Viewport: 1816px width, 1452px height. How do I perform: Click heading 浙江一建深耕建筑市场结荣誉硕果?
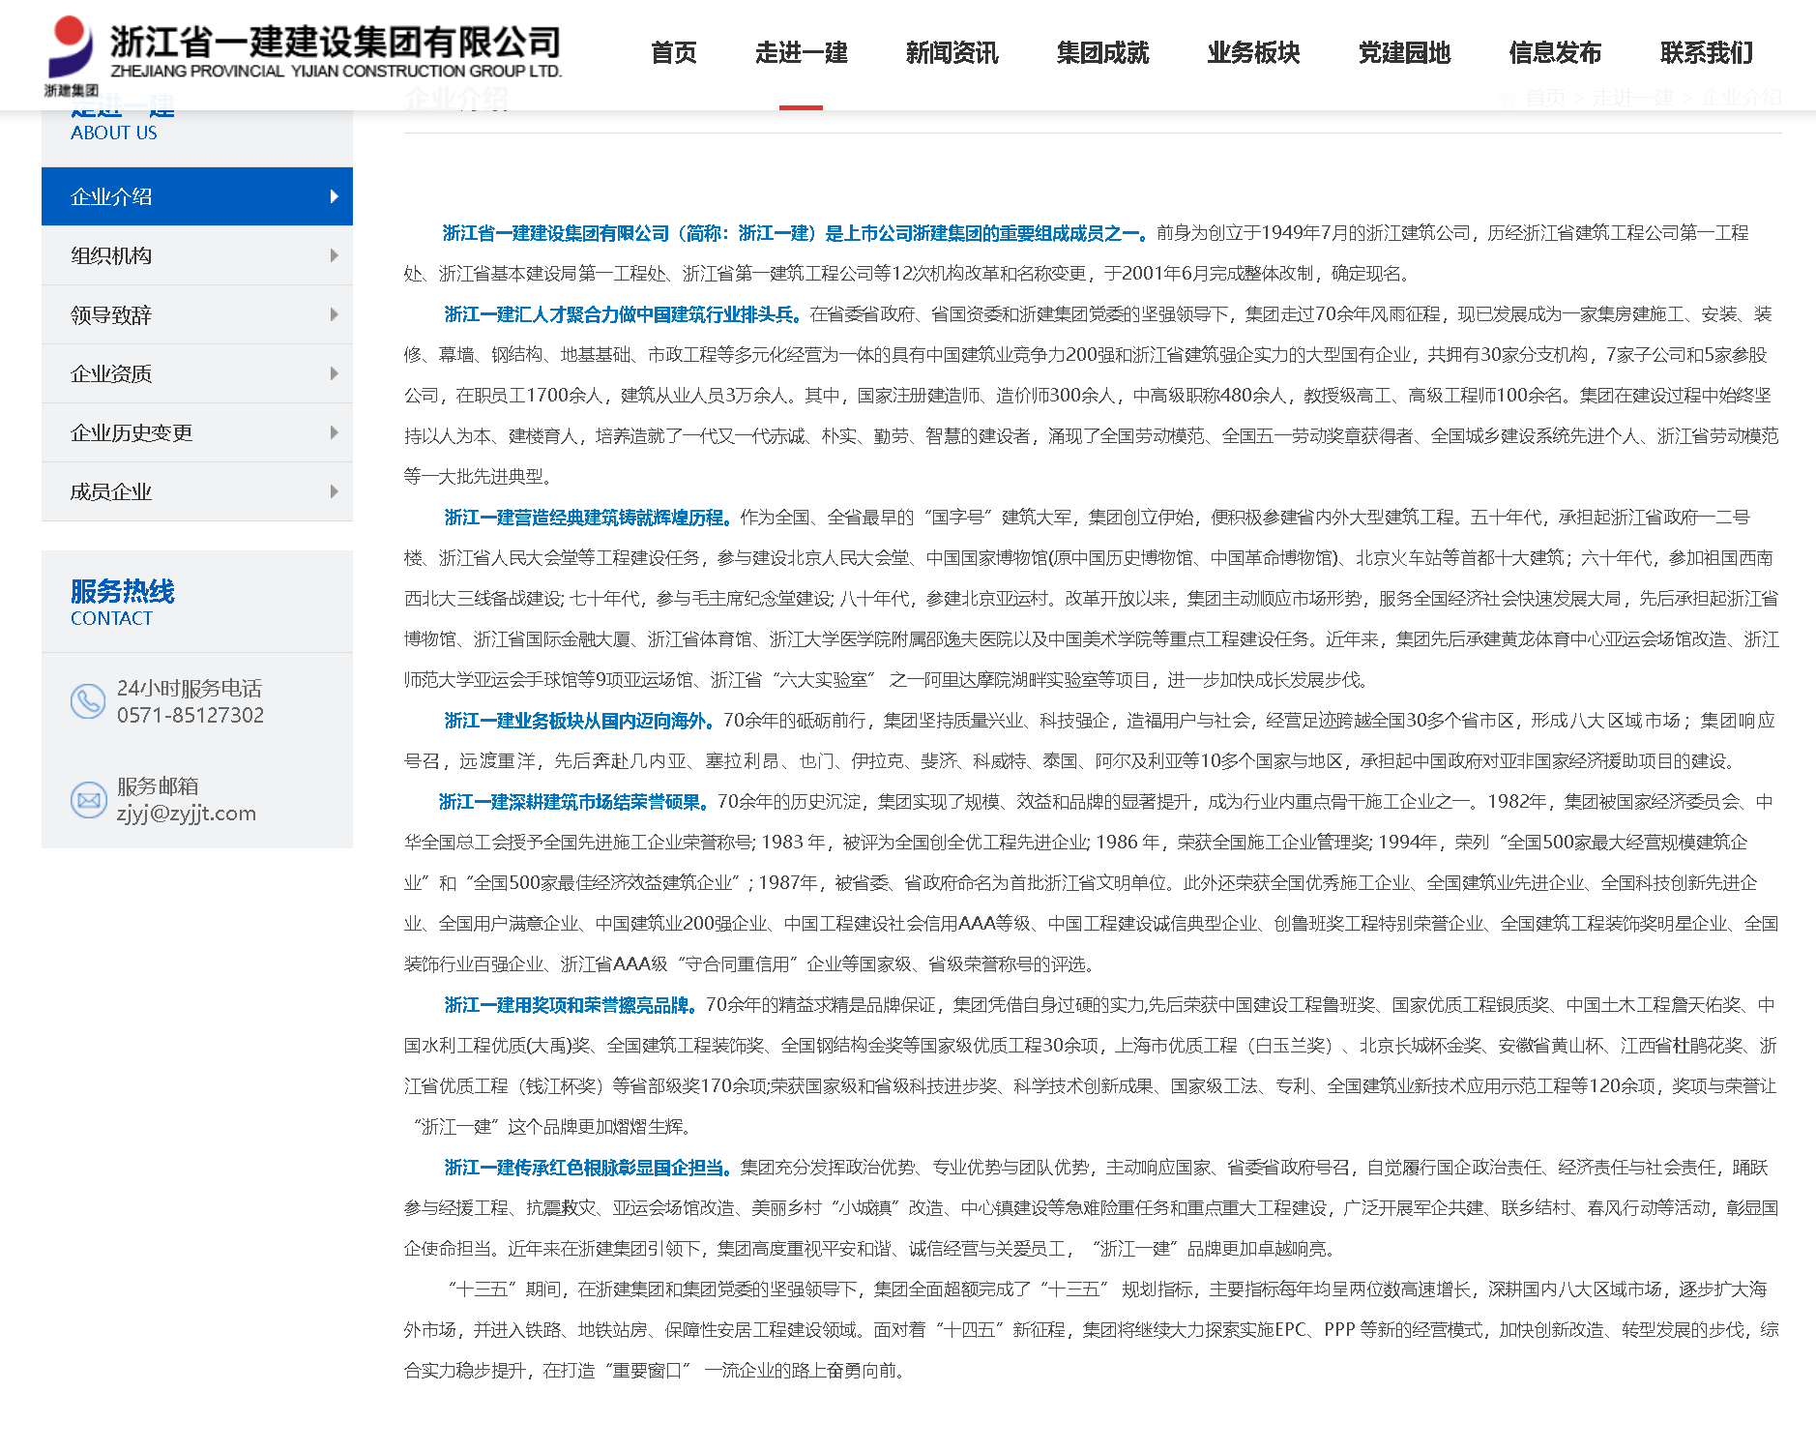click(x=573, y=802)
